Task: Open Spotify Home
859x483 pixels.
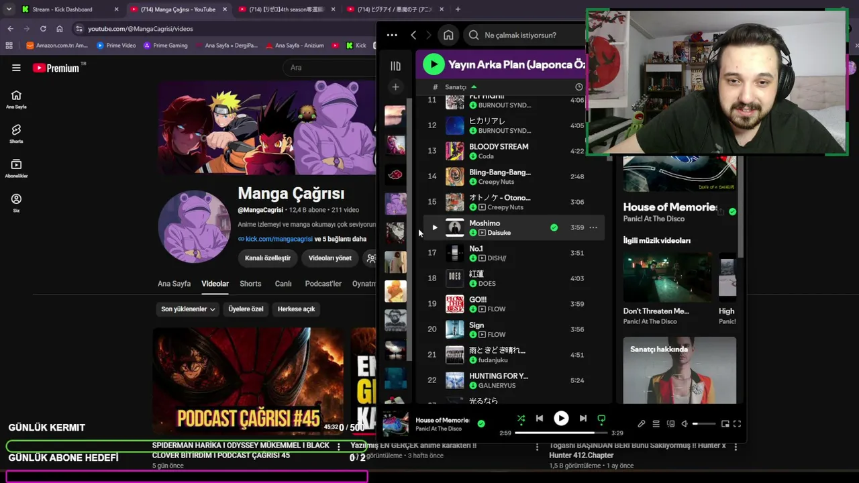Action: [x=448, y=35]
